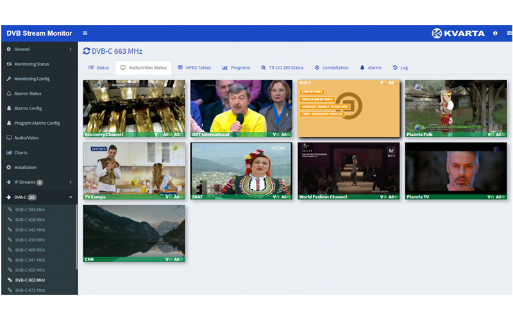The image size is (513, 320).
Task: Open Alarms Config in sidebar
Action: (x=28, y=108)
